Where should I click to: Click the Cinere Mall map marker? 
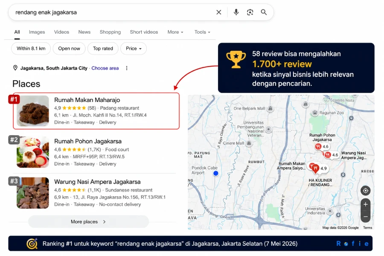(249, 143)
